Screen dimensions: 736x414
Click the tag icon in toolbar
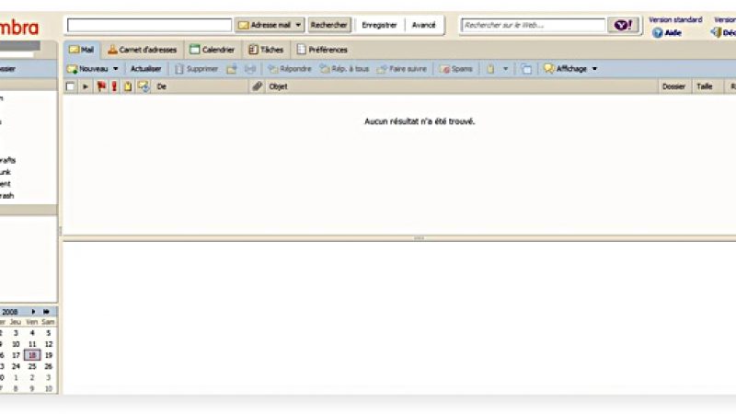pyautogui.click(x=490, y=69)
